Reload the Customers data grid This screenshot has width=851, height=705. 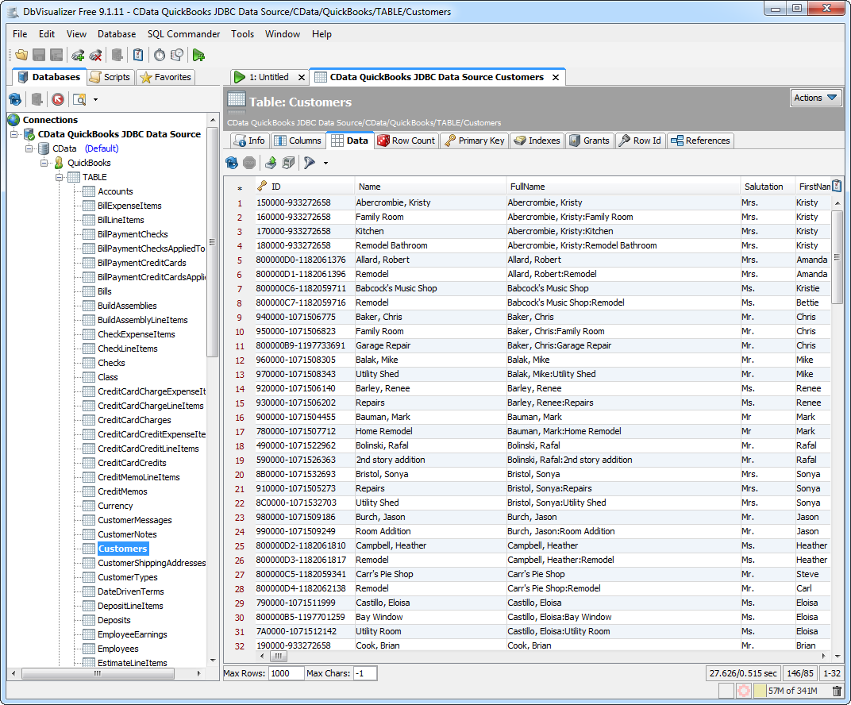(x=232, y=163)
